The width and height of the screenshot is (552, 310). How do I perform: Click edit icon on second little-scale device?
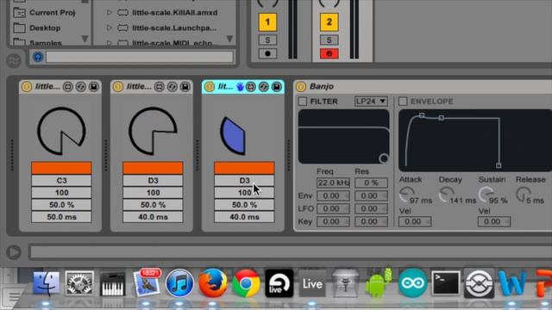coord(159,86)
